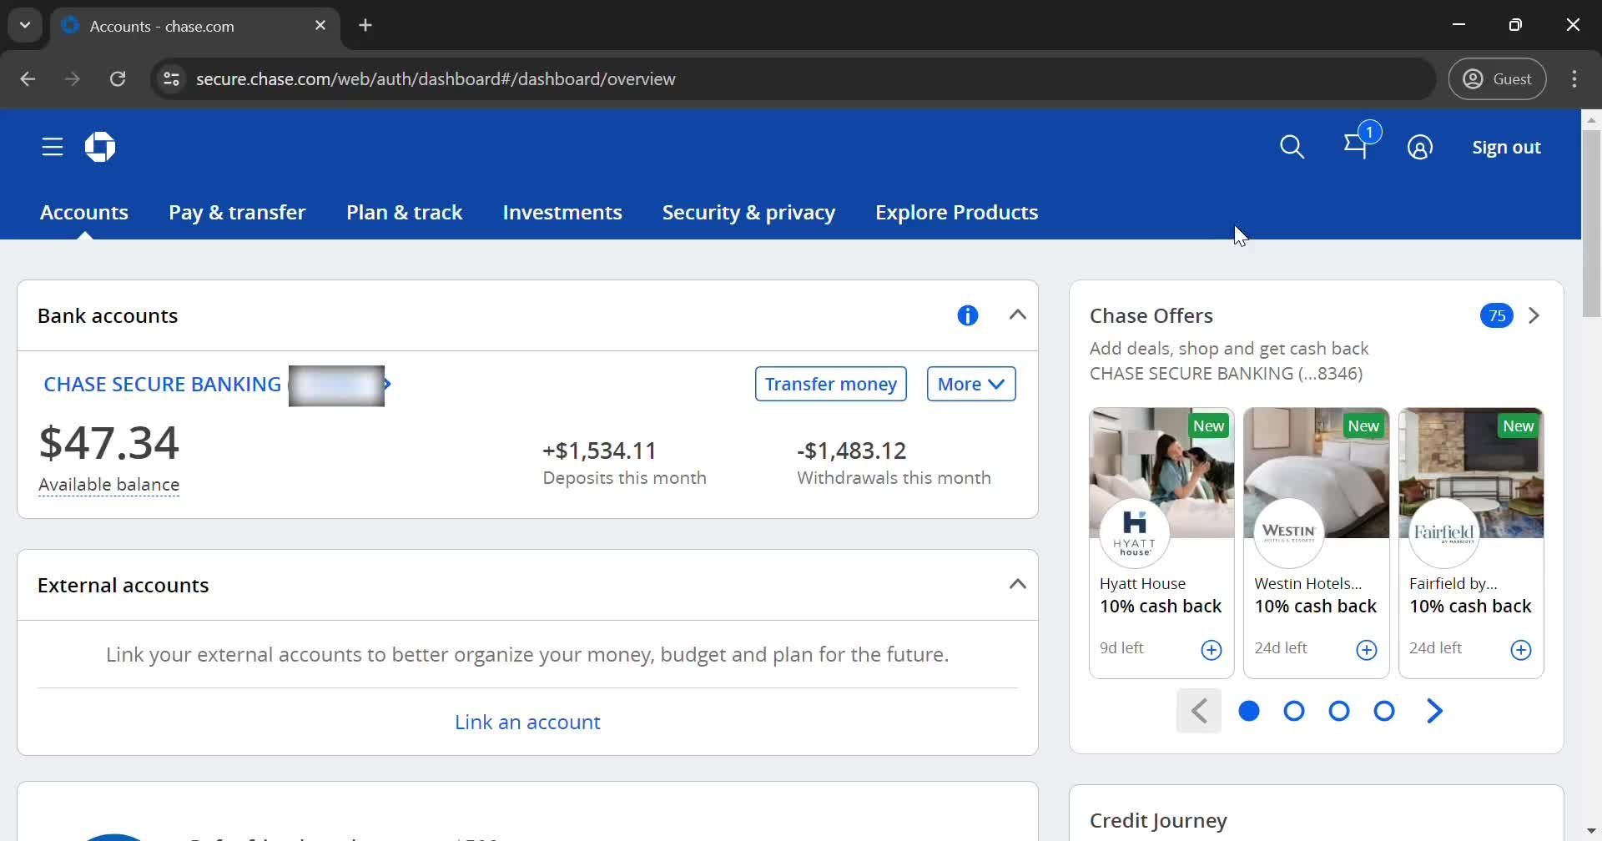Open the Westin Hotels offer image
1602x841 pixels.
pos(1317,472)
